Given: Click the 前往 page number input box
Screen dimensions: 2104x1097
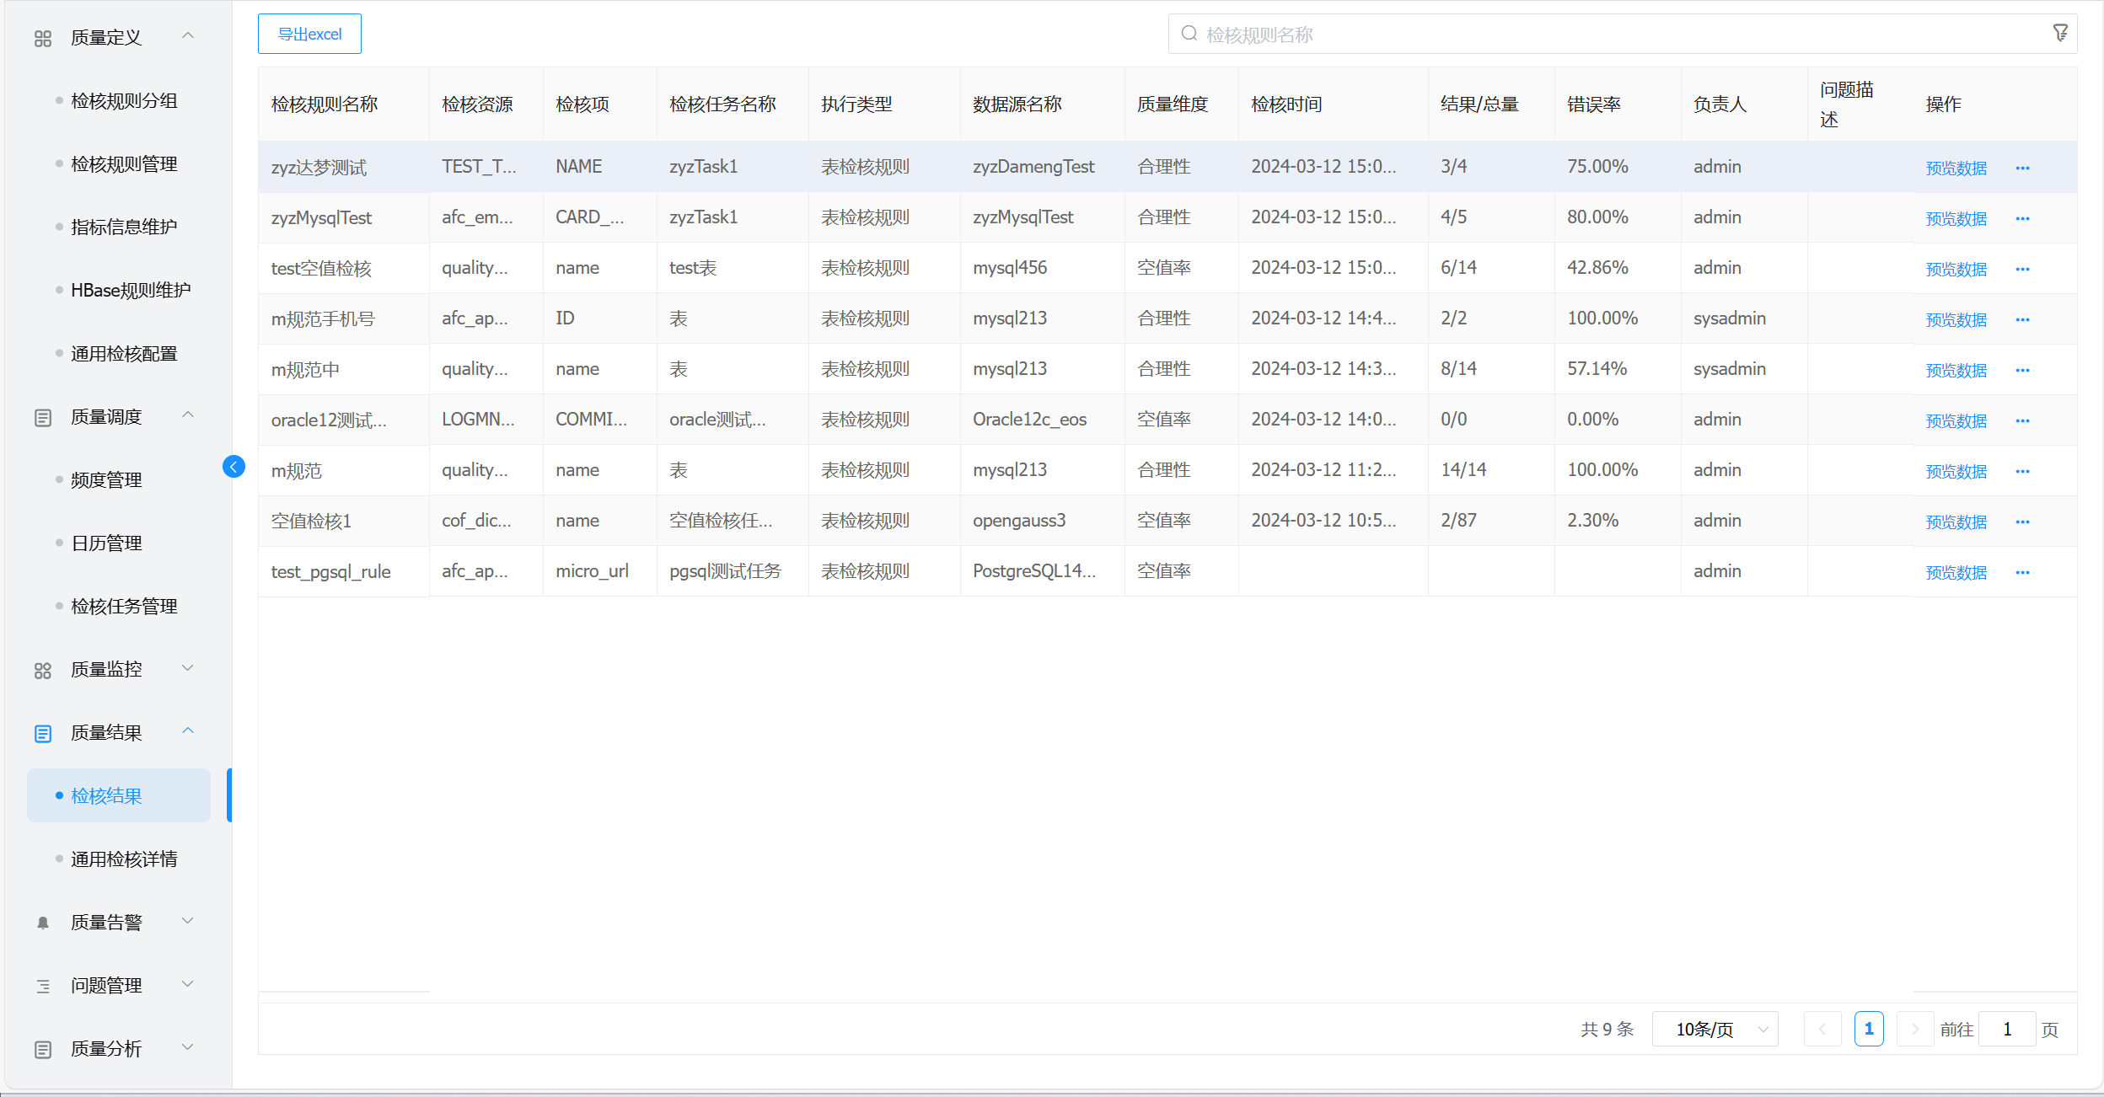Looking at the screenshot, I should [x=2006, y=1029].
